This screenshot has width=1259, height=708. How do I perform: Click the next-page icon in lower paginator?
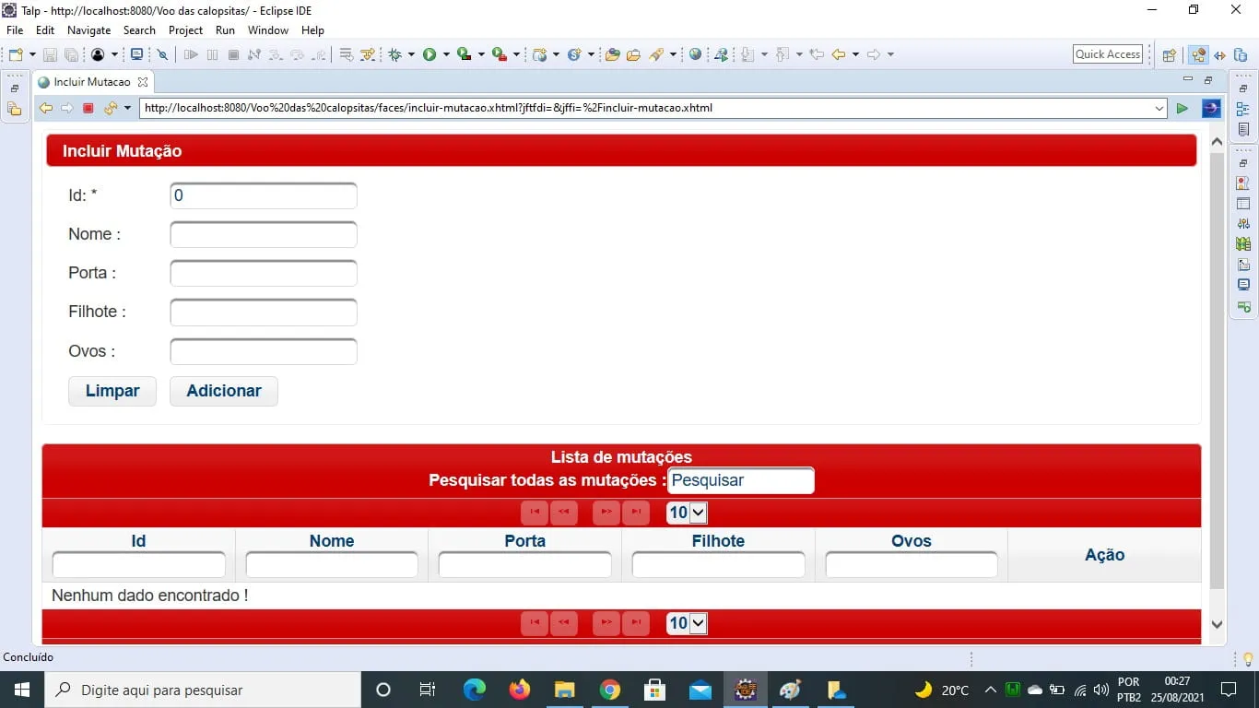point(606,623)
